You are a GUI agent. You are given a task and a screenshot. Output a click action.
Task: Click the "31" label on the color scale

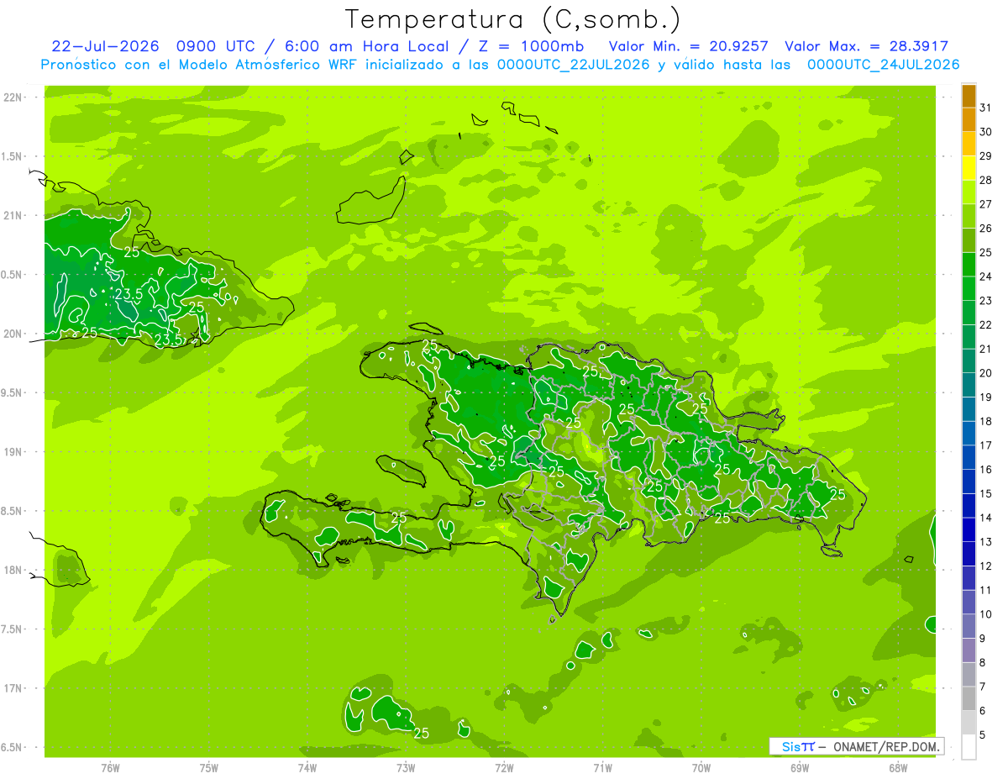(986, 108)
